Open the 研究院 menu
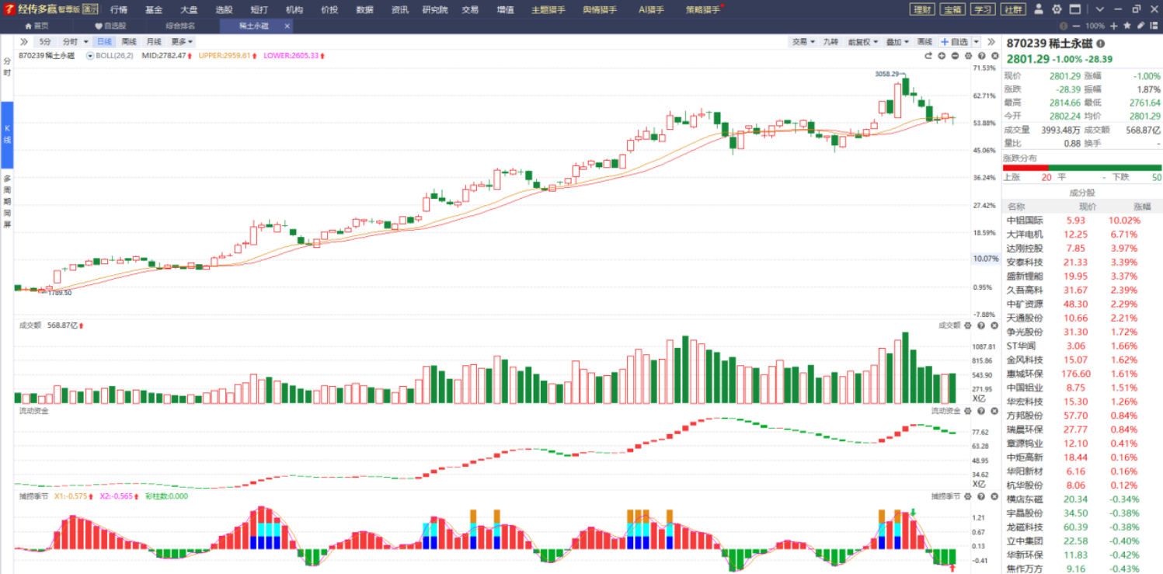Image resolution: width=1163 pixels, height=574 pixels. tap(435, 9)
